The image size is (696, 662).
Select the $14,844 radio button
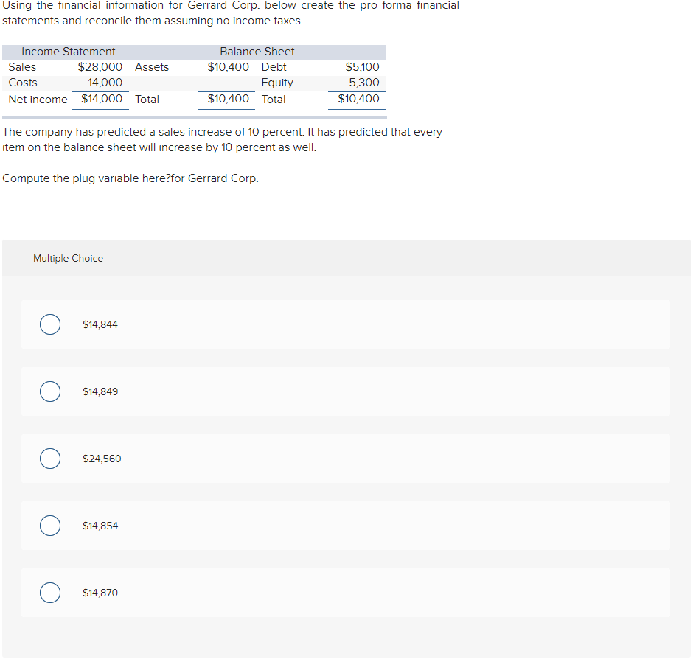(50, 324)
